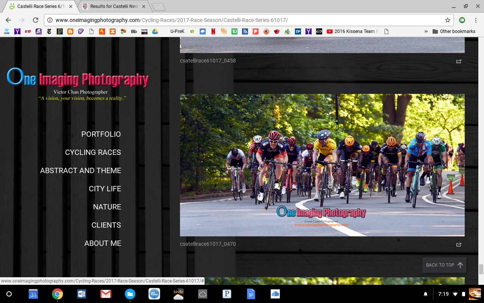
Task: Open the ABOUT ME page
Action: [x=102, y=243]
